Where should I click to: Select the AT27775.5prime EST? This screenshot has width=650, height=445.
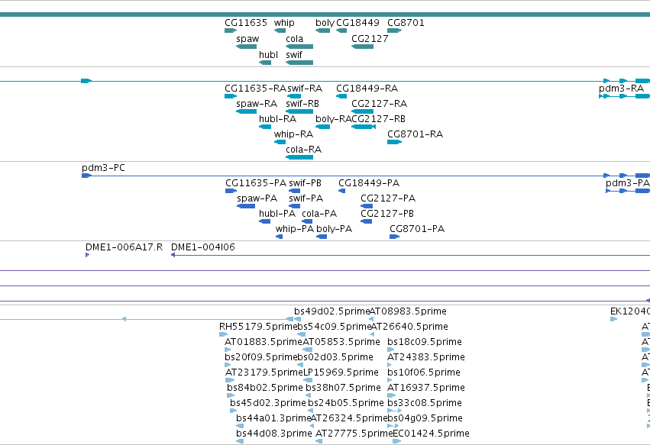[319, 442]
